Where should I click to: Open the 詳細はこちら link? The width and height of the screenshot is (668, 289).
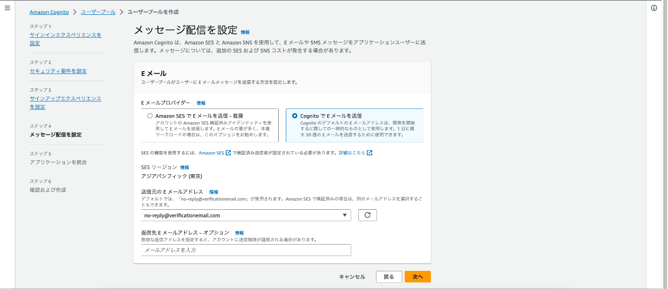point(352,153)
